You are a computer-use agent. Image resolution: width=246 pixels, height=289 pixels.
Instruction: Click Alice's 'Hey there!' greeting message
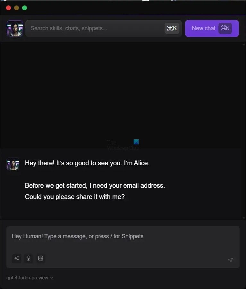87,163
